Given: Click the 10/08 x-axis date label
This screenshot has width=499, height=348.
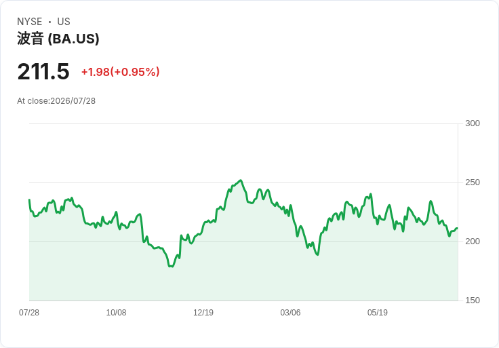Looking at the screenshot, I should [116, 312].
